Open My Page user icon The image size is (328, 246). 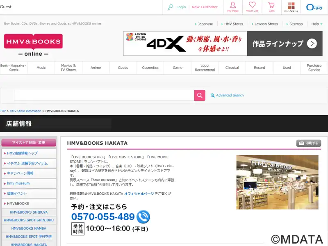coord(233,7)
